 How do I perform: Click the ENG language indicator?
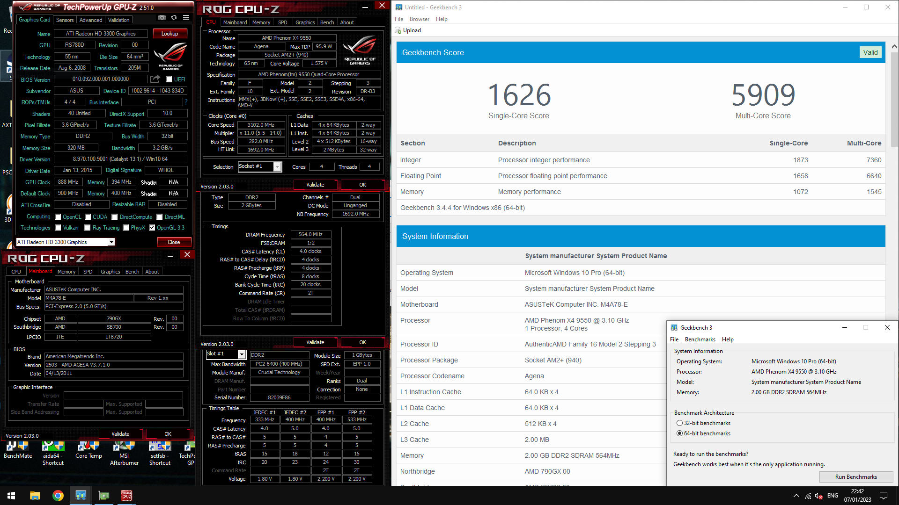click(833, 496)
